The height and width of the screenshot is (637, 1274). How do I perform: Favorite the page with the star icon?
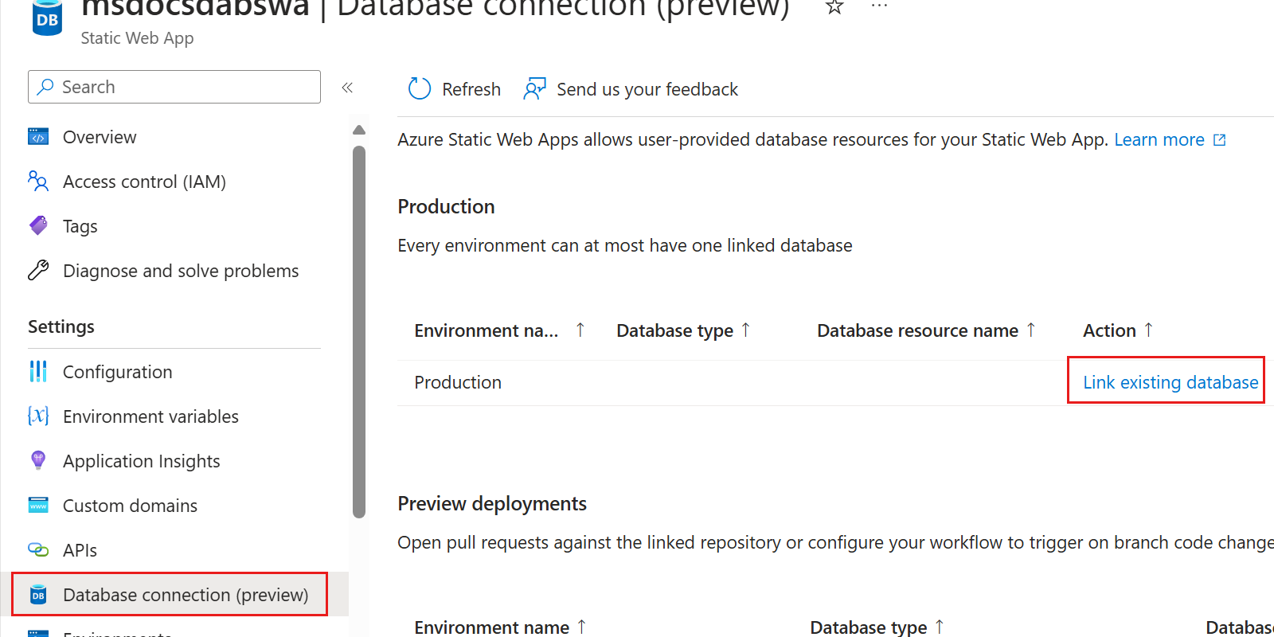[x=834, y=7]
